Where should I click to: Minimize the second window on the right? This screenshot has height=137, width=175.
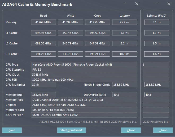pos(157,4)
